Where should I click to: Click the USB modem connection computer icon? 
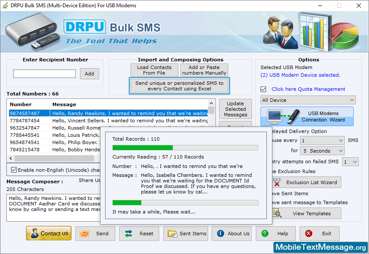tap(275, 117)
